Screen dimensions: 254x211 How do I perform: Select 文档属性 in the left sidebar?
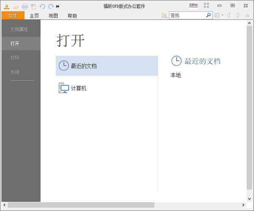pos(19,30)
